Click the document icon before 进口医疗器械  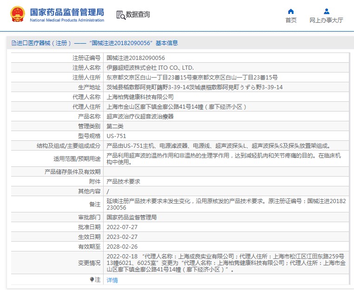(x=14, y=43)
